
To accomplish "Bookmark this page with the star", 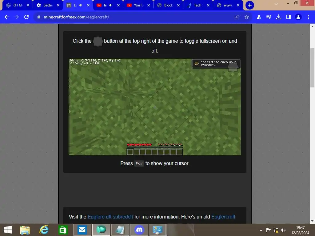I will click(x=247, y=17).
